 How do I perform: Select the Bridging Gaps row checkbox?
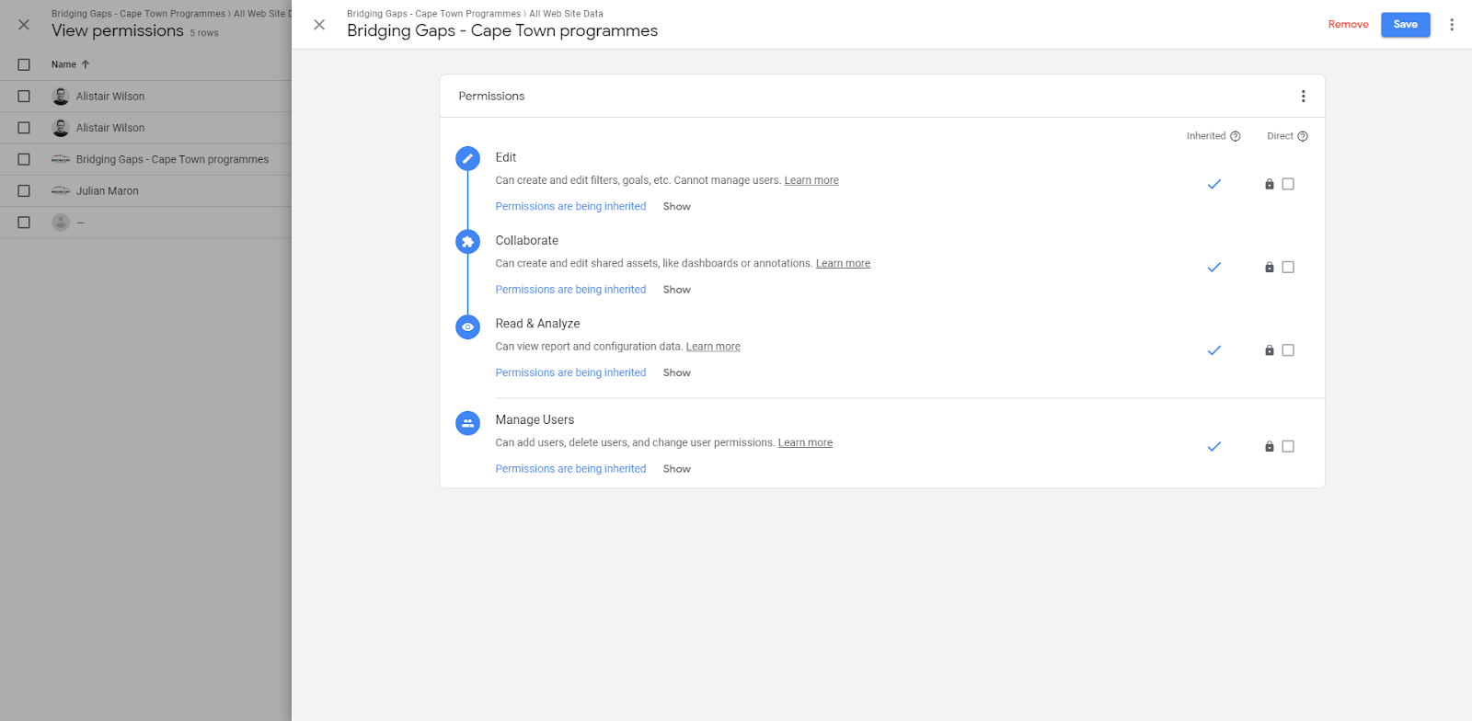(24, 159)
